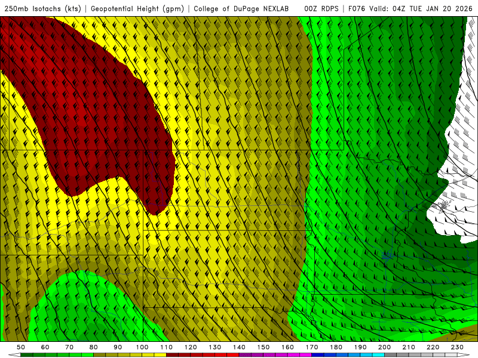
Task: Click the 220 label on the color scale
Action: click(433, 347)
